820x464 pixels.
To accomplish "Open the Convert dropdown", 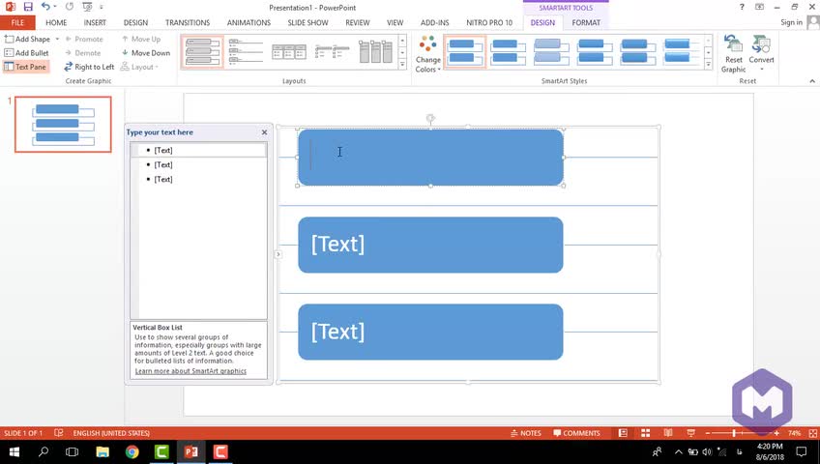I will [x=761, y=54].
